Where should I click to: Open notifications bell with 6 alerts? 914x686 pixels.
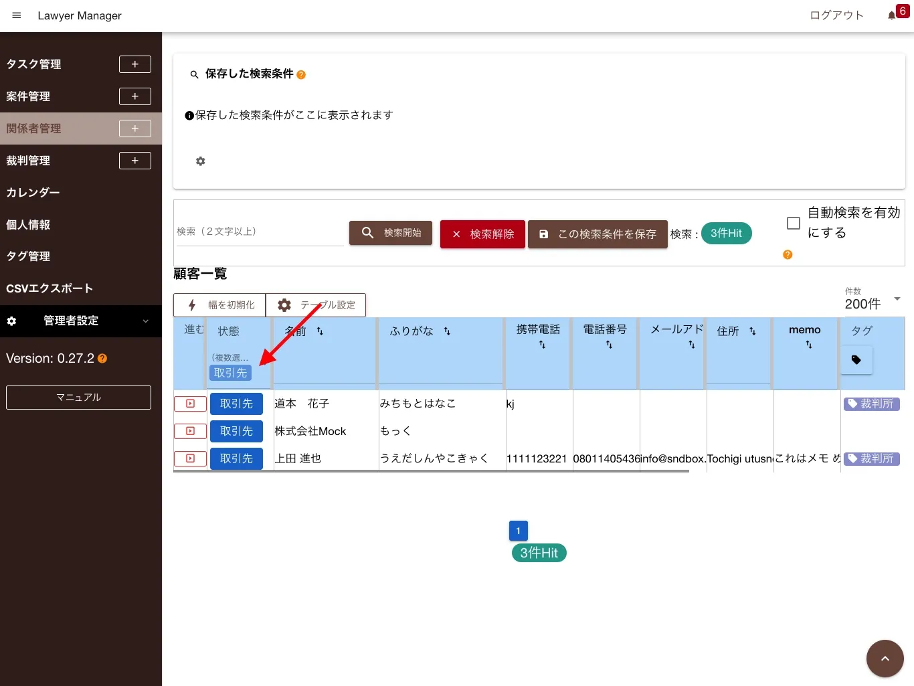click(892, 15)
